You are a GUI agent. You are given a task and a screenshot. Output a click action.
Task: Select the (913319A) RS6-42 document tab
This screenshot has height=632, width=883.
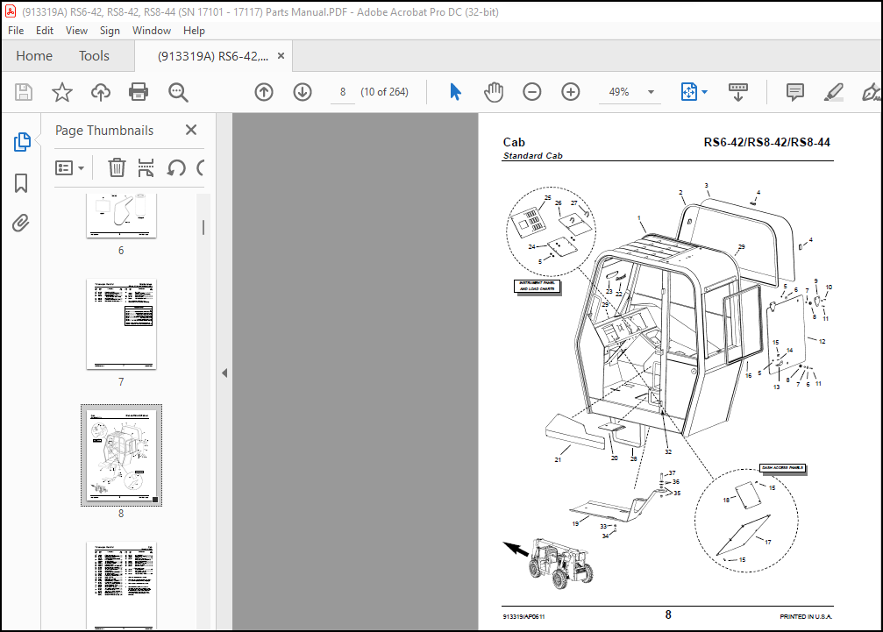click(x=213, y=56)
